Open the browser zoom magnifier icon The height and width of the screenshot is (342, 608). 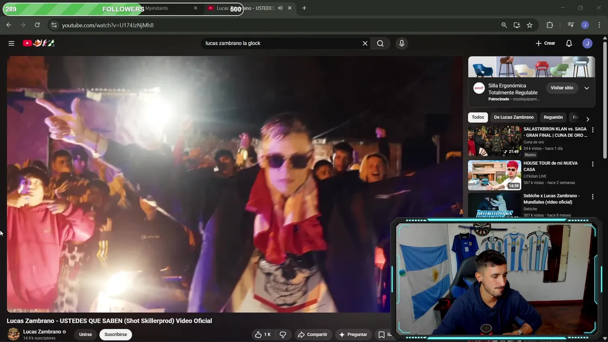[x=504, y=25]
